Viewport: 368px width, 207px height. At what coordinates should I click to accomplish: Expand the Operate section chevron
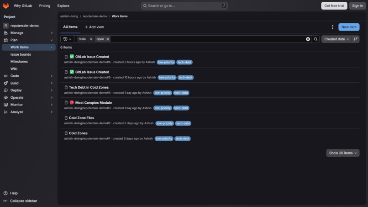click(52, 97)
